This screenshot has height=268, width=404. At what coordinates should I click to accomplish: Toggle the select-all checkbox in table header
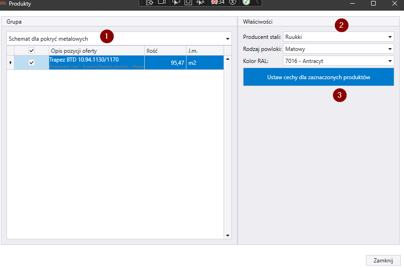click(x=32, y=50)
